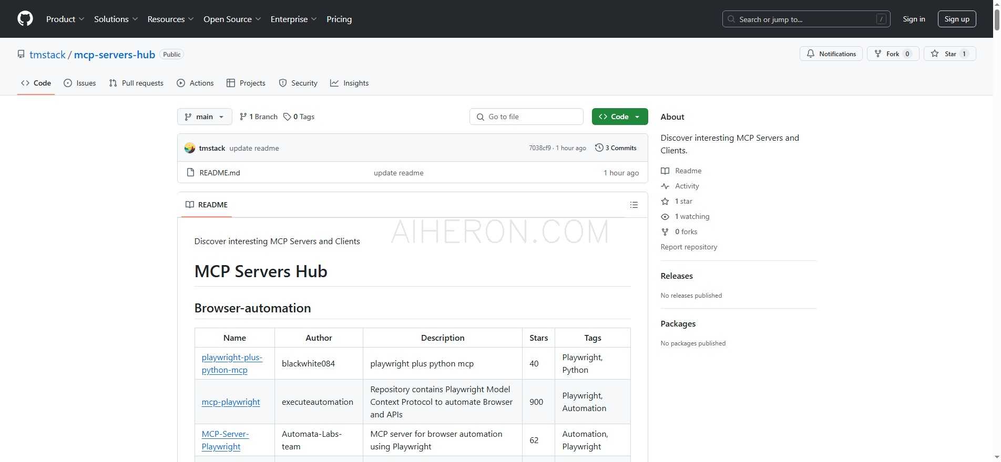
Task: View the 0 Tags list
Action: (299, 117)
